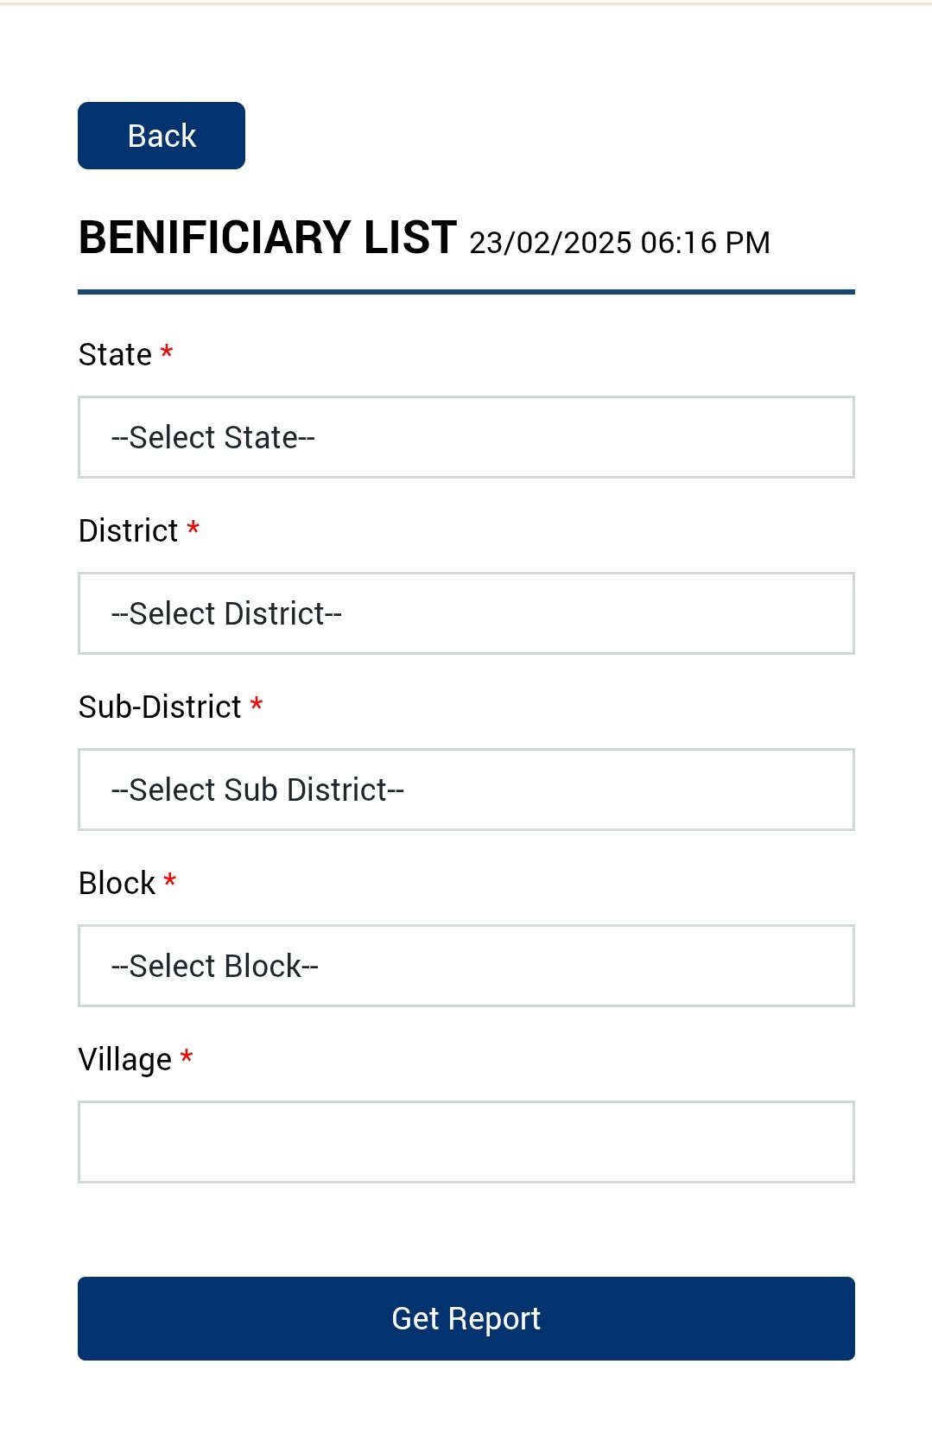The image size is (932, 1440).
Task: Click the 23/02/2025 06:16 PM timestamp
Action: tap(619, 243)
